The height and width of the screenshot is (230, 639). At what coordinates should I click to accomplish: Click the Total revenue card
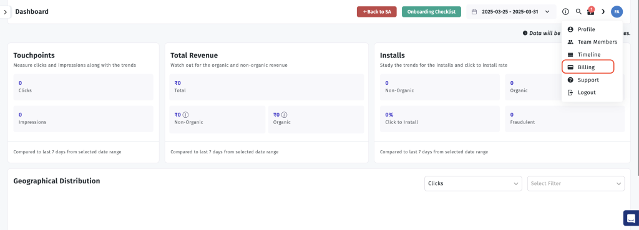(x=266, y=87)
